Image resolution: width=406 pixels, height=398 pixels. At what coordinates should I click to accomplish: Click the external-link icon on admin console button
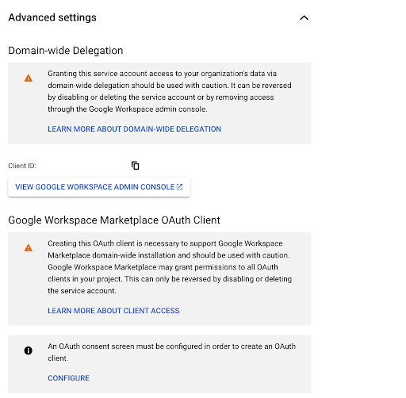click(x=179, y=187)
